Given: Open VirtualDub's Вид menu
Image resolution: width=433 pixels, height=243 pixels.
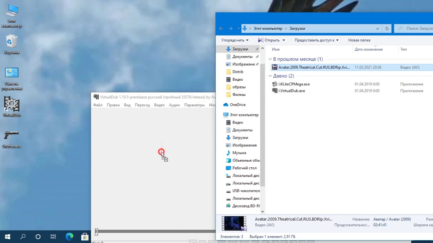Looking at the screenshot, I should 127,105.
